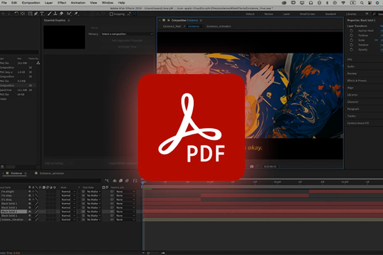The height and width of the screenshot is (255, 383).
Task: Select the Rotation tool in toolbar
Action: point(16,14)
